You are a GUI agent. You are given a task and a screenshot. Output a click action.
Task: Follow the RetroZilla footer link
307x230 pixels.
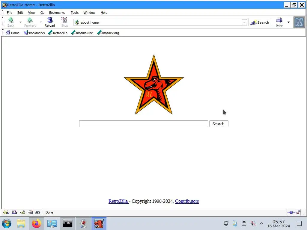coord(118,201)
